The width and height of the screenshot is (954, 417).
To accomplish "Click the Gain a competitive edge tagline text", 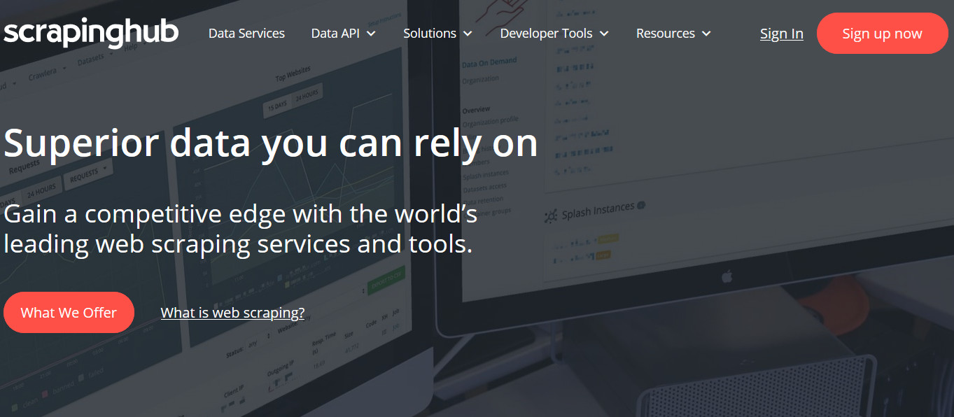I will 241,229.
